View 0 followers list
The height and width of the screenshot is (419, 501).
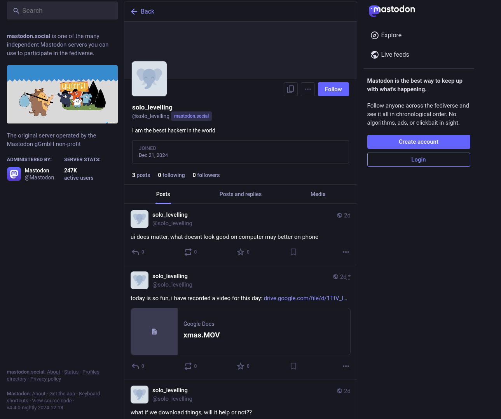coord(206,175)
